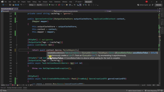
Task: Click the Search box in title bar
Action: 79,2
